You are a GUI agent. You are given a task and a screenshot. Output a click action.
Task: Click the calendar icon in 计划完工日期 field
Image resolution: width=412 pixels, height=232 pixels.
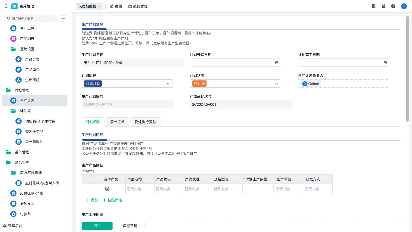tap(385, 63)
